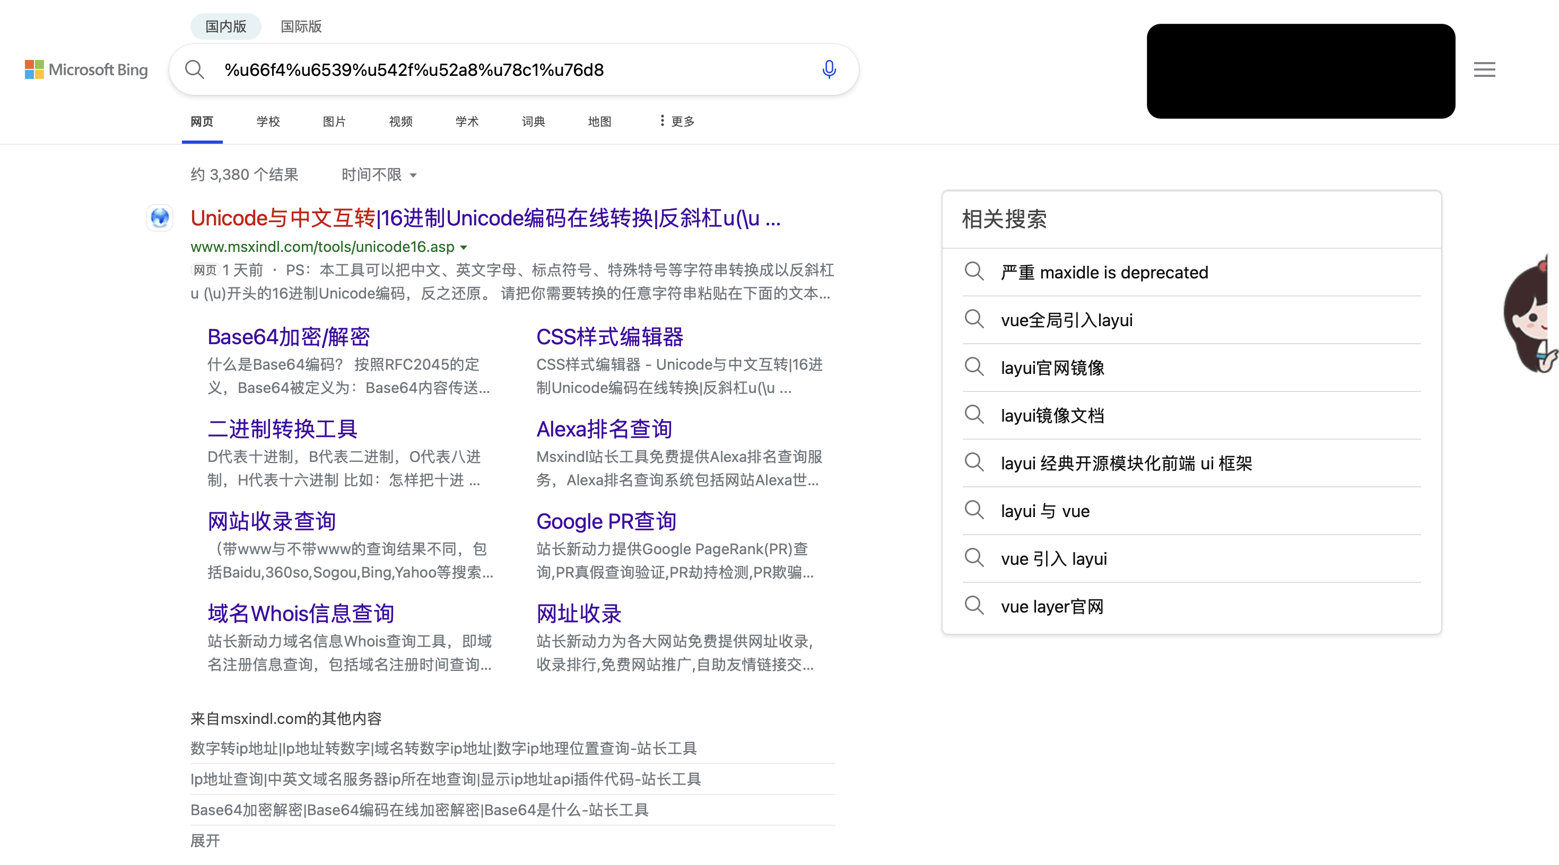Click the three-dot 更多 menu icon
Image resolution: width=1559 pixels, height=865 pixels.
point(662,121)
